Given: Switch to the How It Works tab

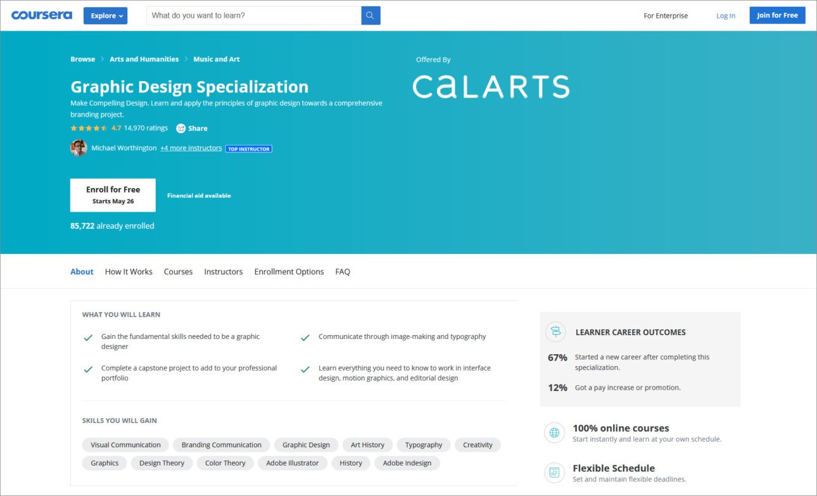Looking at the screenshot, I should coord(129,272).
